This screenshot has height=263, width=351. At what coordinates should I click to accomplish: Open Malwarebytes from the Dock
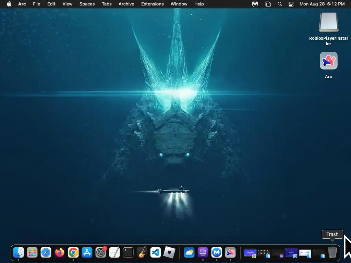click(x=217, y=252)
